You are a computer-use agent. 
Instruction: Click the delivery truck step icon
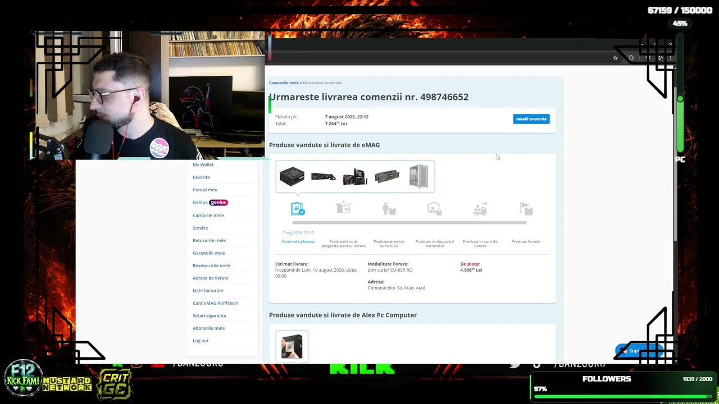(480, 209)
